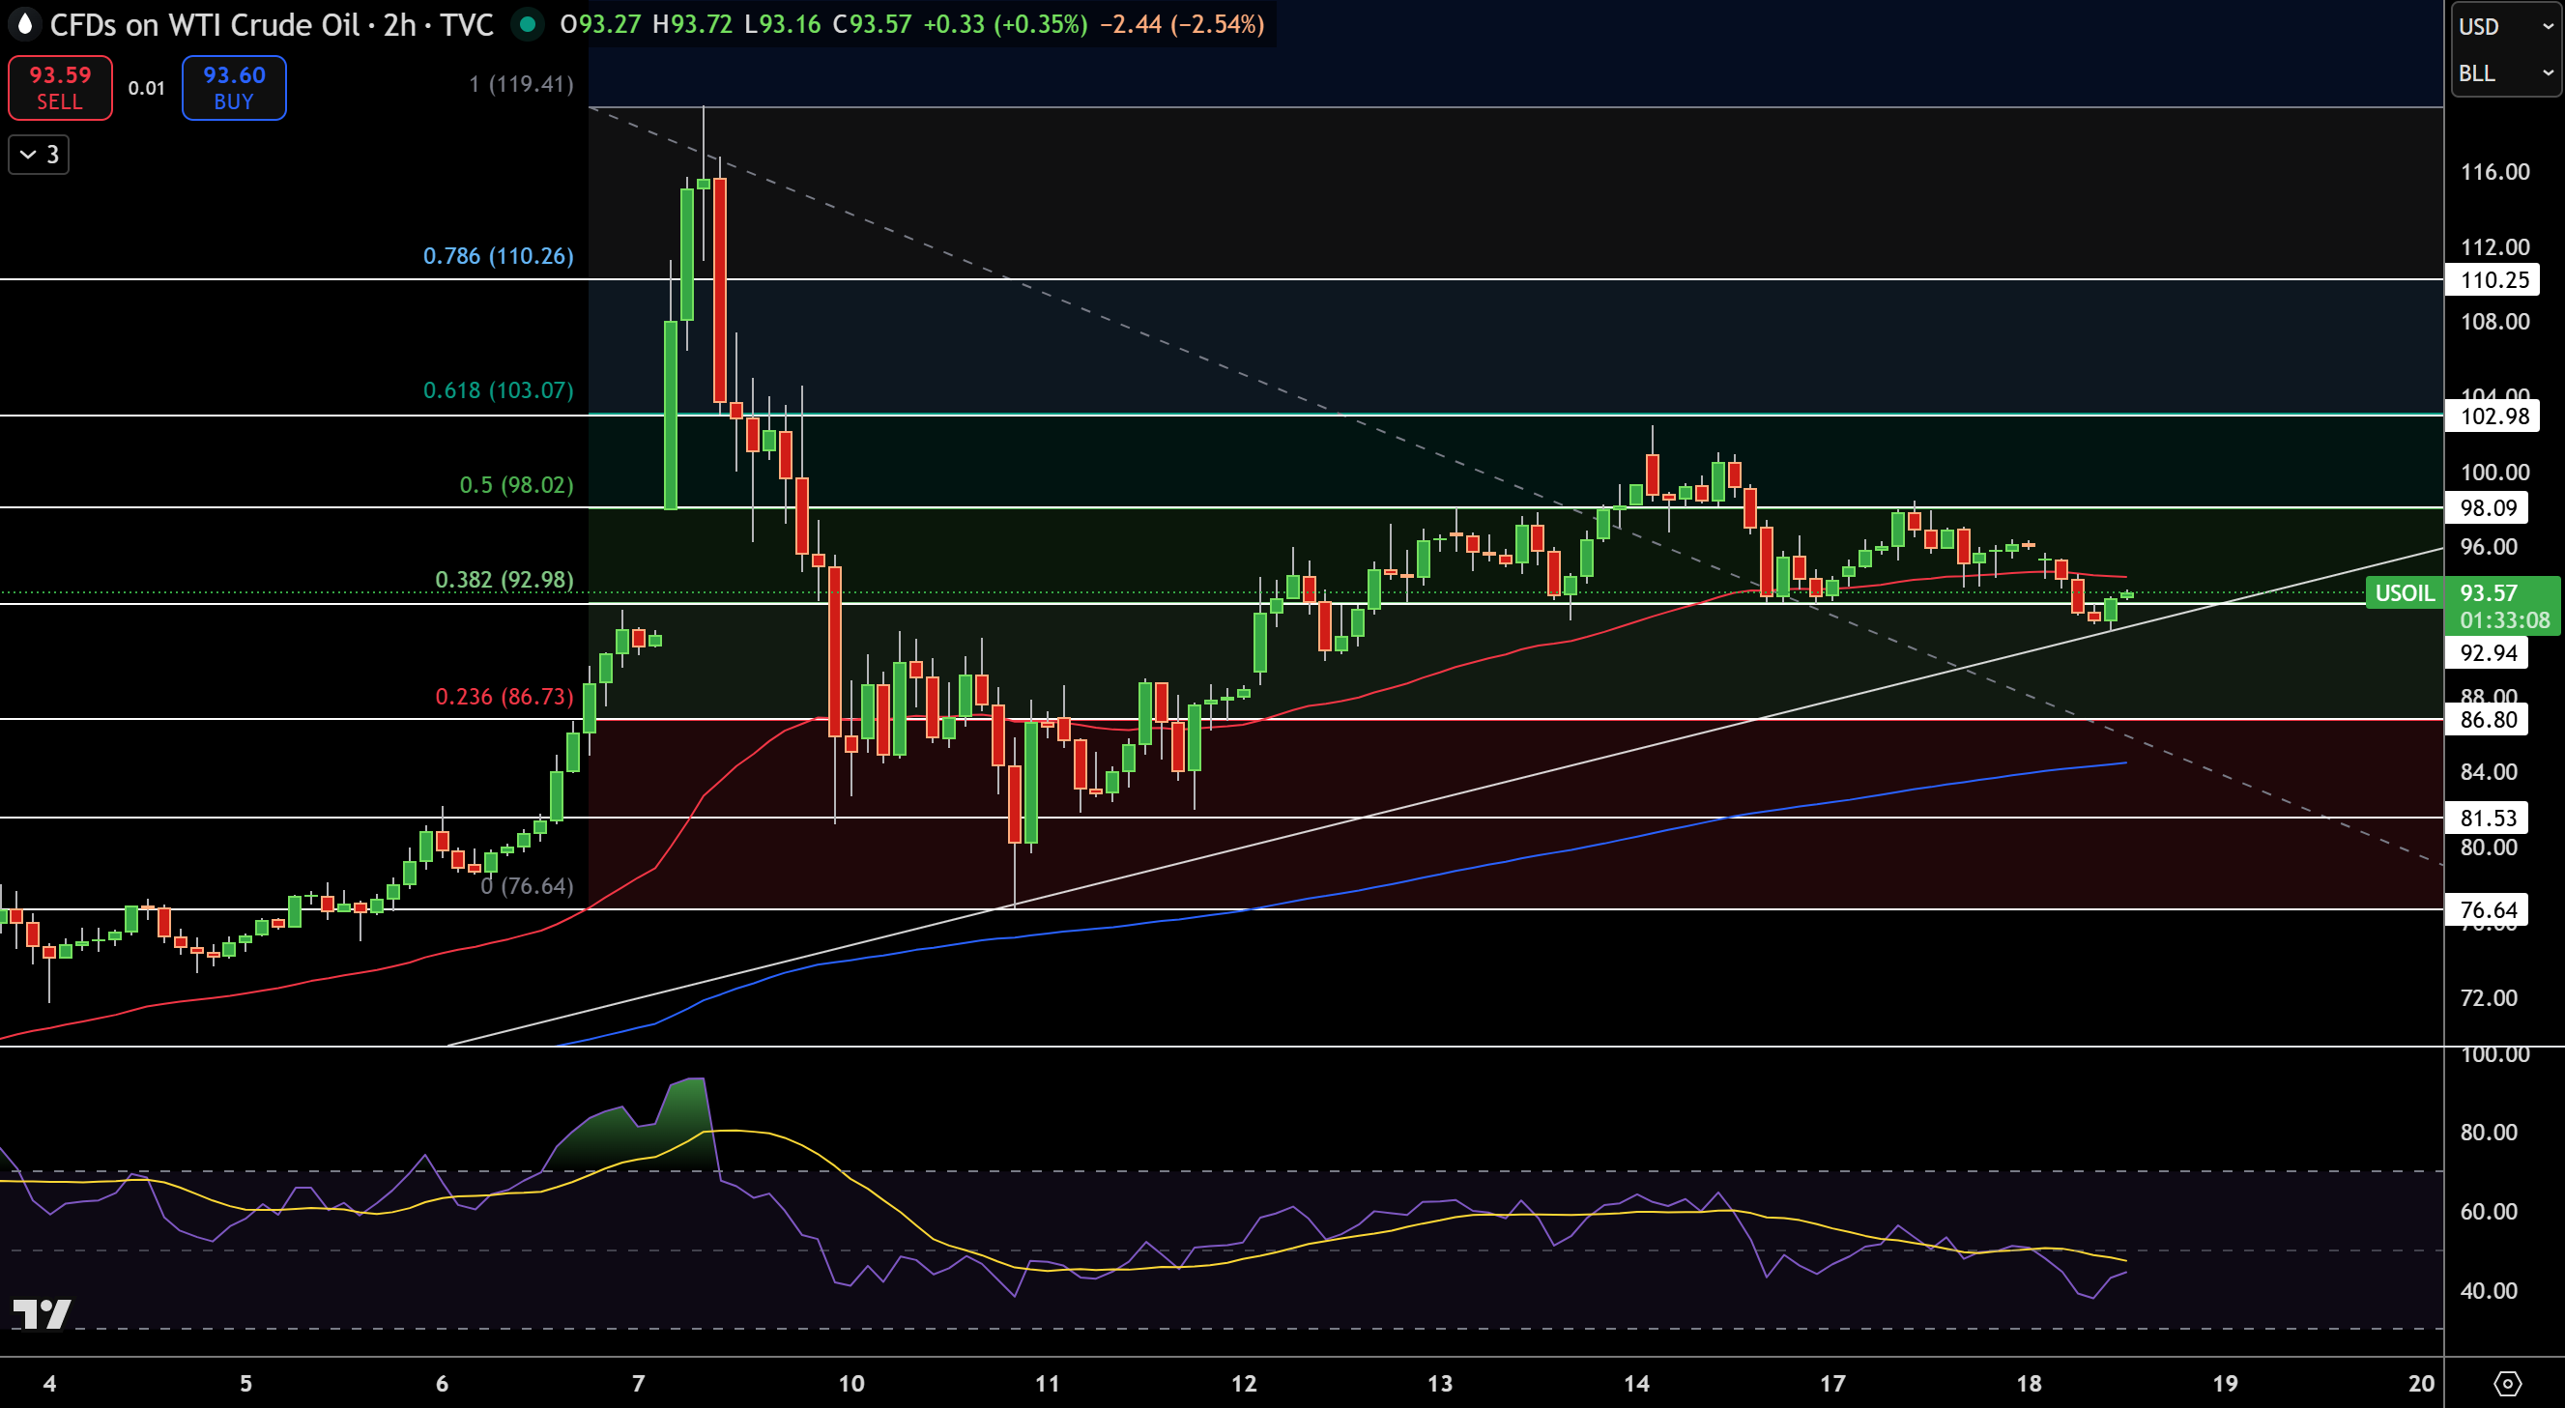Select the 0 (76.64) Fibonacci label

click(x=527, y=885)
